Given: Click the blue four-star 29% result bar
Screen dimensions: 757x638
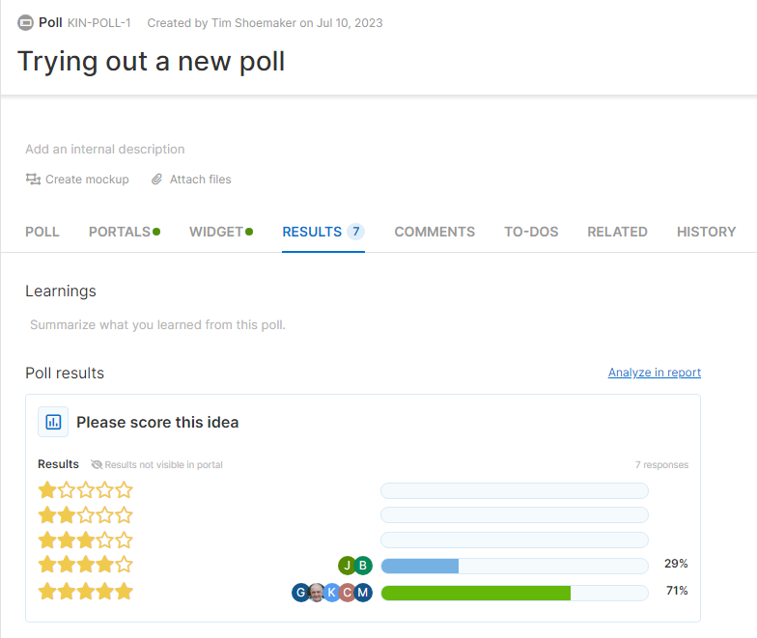Looking at the screenshot, I should pyautogui.click(x=420, y=566).
